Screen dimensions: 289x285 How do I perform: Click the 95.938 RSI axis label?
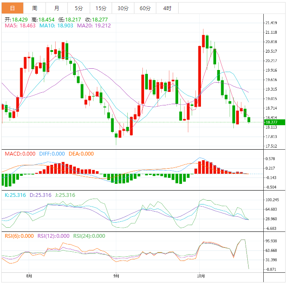(271, 241)
